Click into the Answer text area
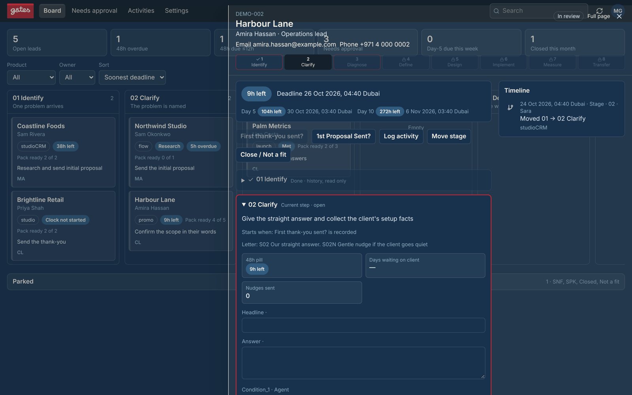Image resolution: width=632 pixels, height=395 pixels. pos(363,363)
